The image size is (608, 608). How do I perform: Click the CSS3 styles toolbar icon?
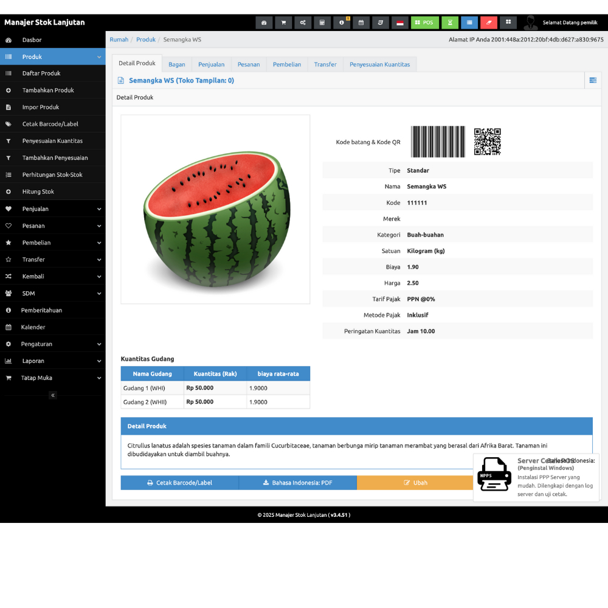pyautogui.click(x=381, y=23)
